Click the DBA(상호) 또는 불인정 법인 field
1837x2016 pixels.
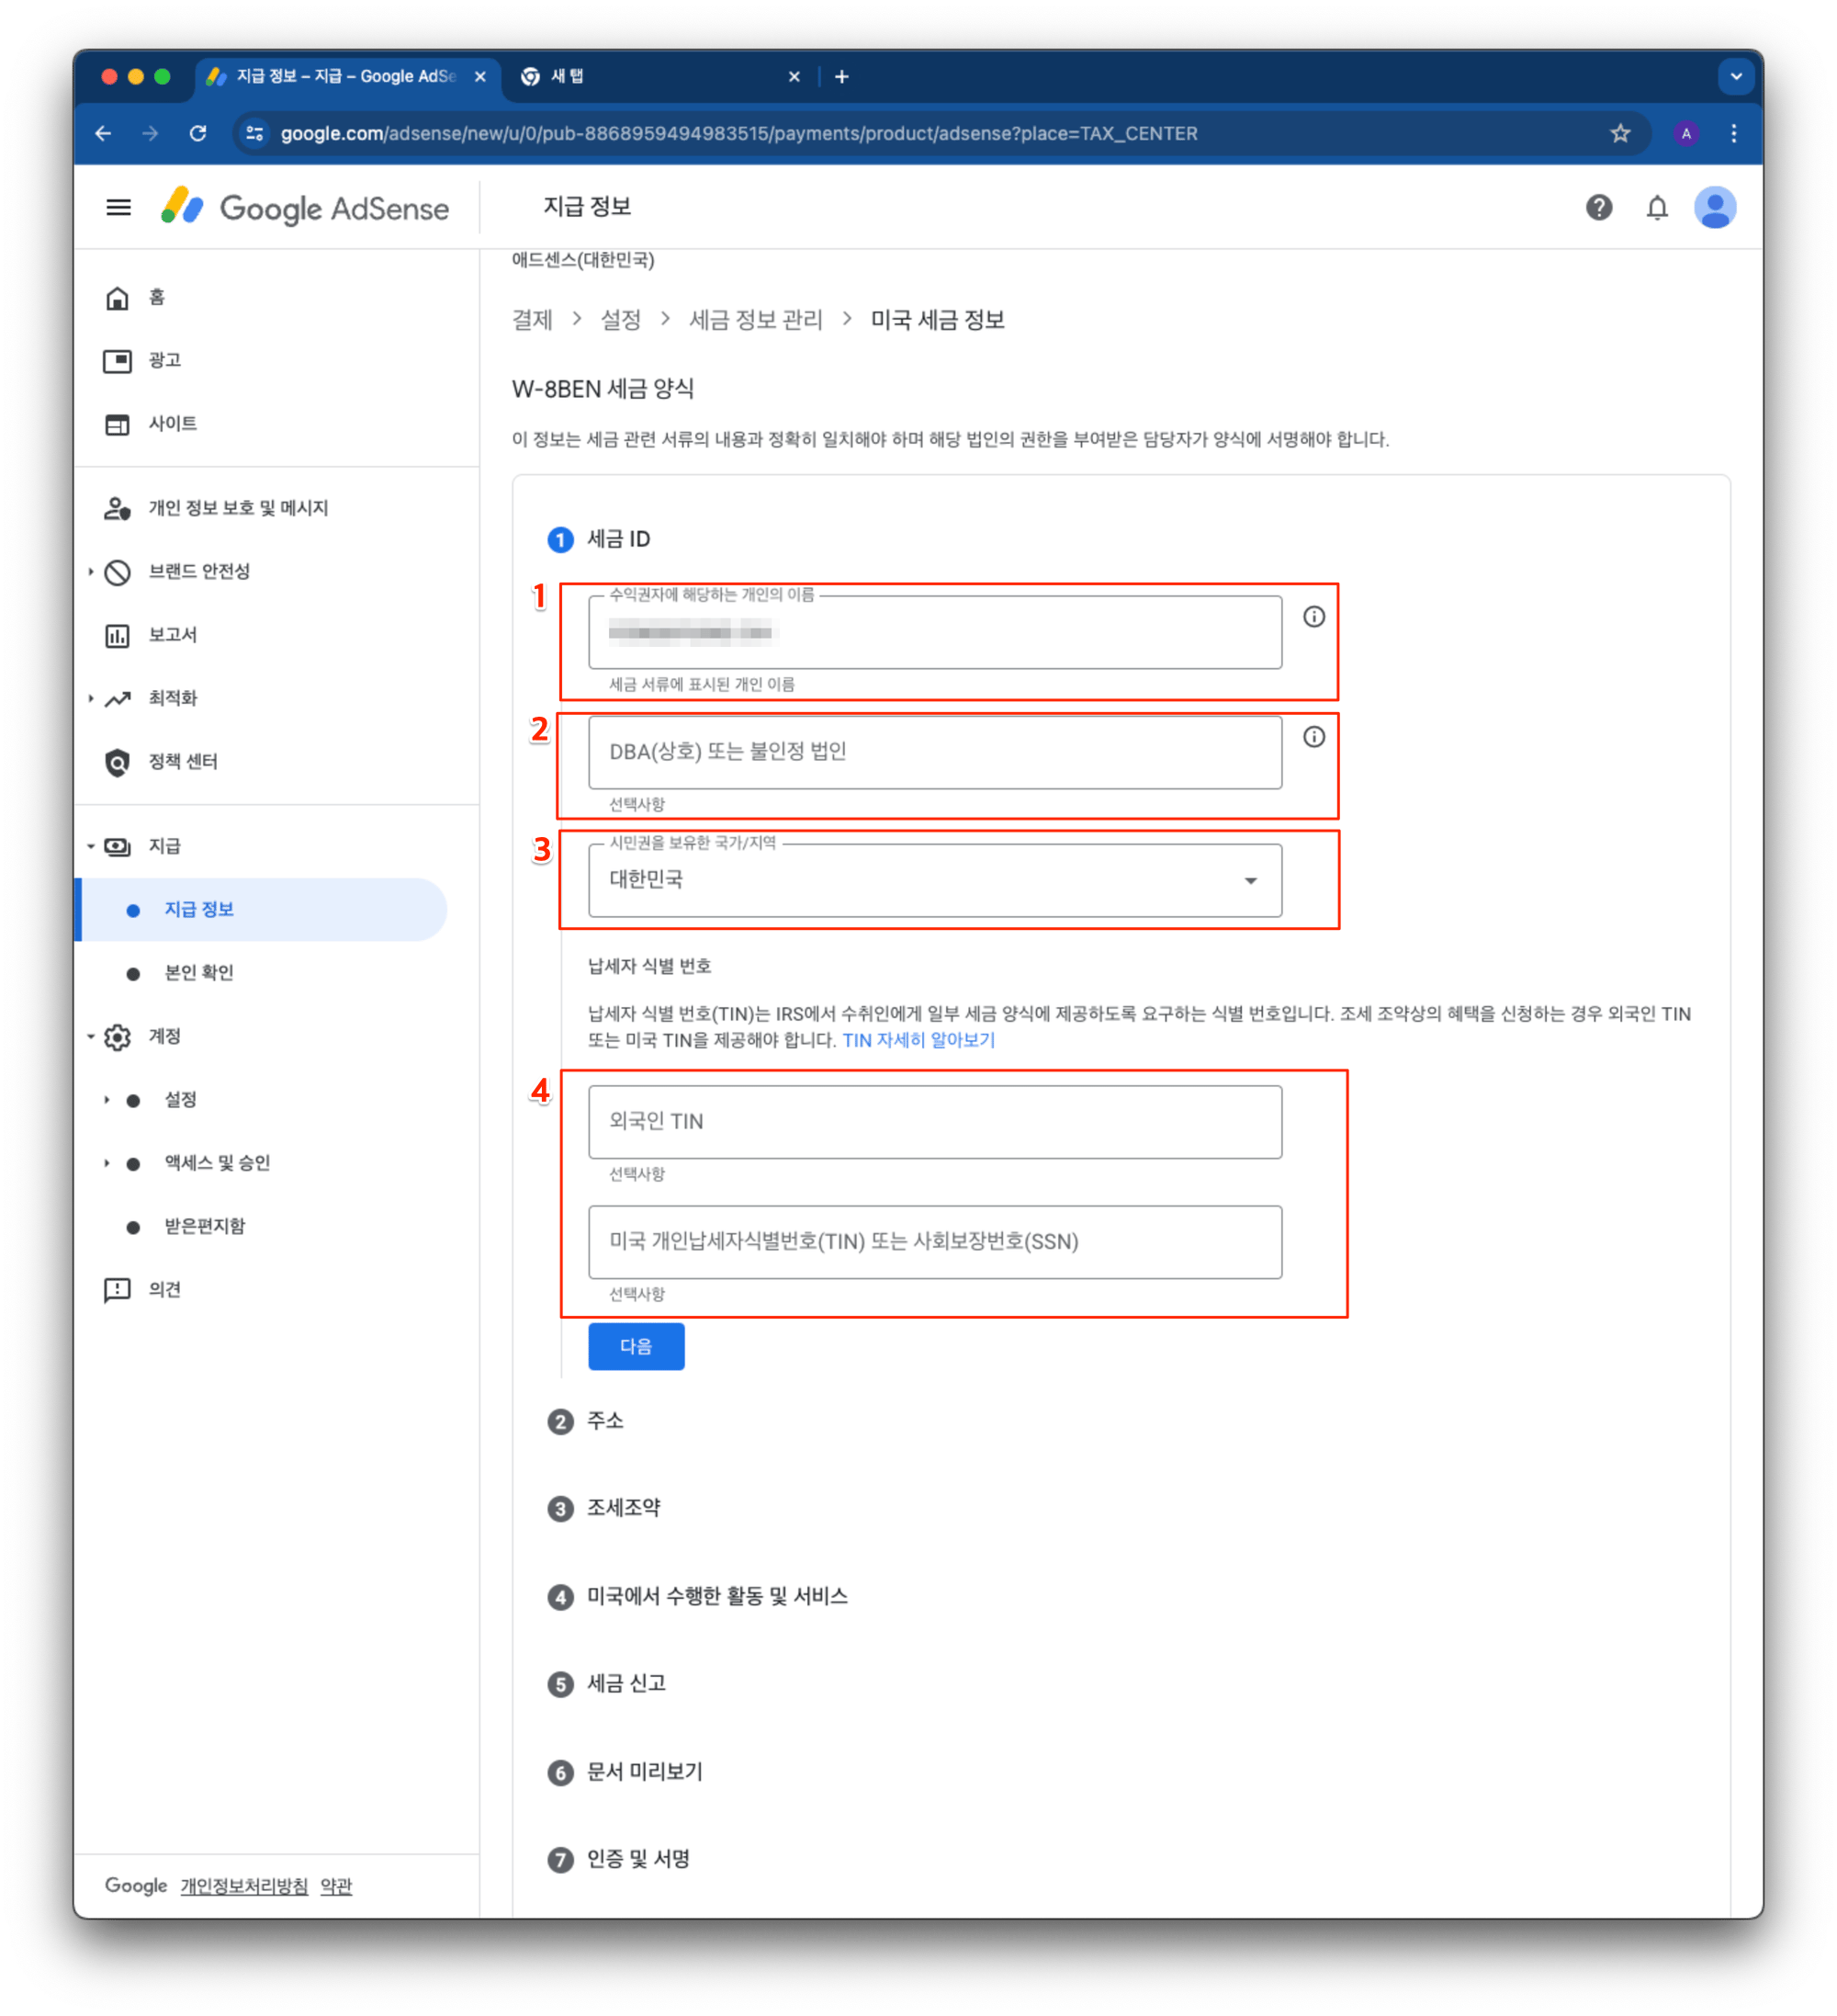934,752
